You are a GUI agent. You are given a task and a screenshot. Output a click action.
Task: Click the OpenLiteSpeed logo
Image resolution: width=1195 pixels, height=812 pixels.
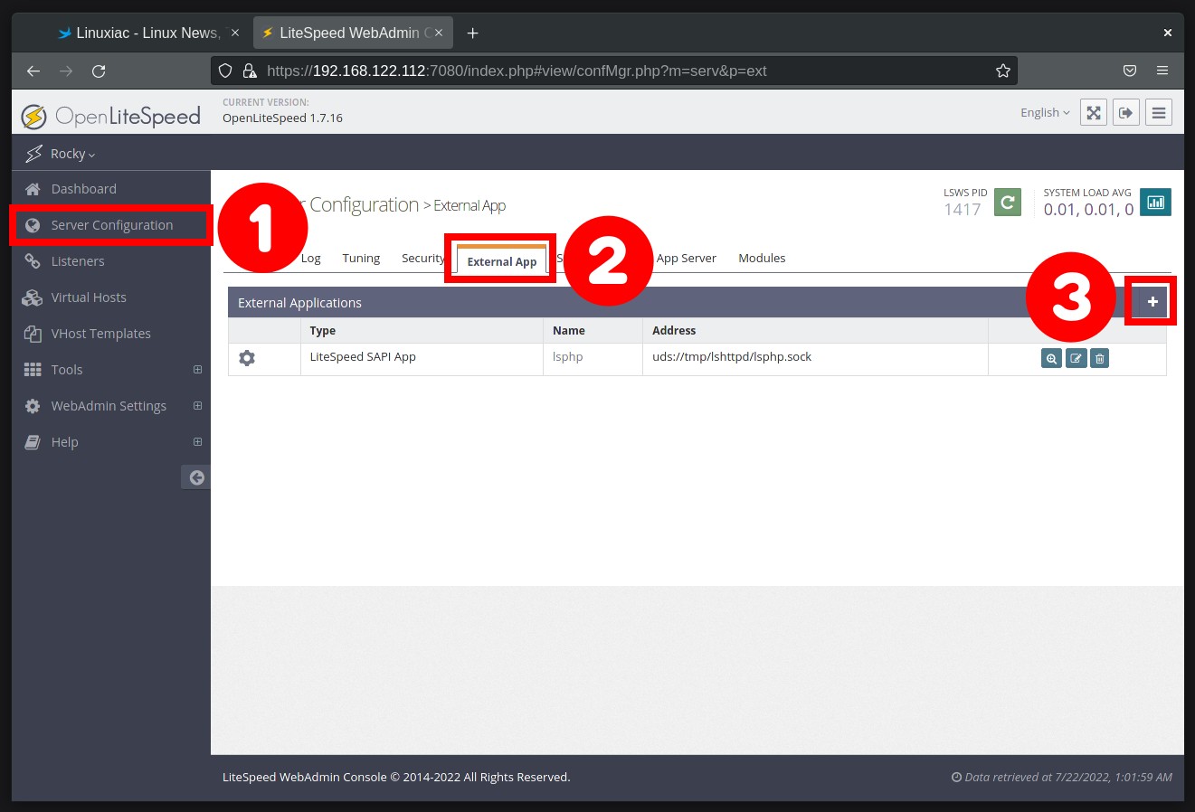tap(111, 117)
